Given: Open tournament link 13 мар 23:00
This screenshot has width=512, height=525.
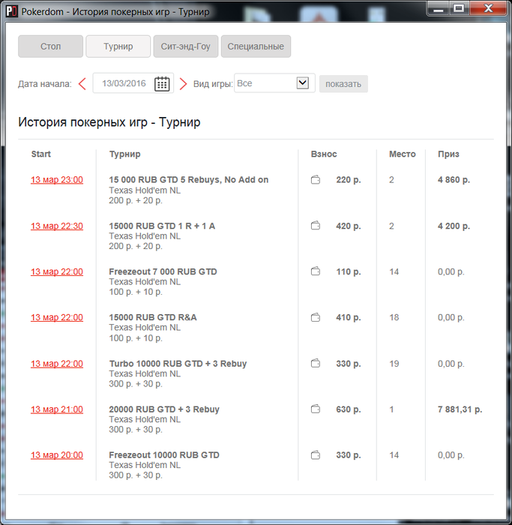Looking at the screenshot, I should click(x=57, y=180).
